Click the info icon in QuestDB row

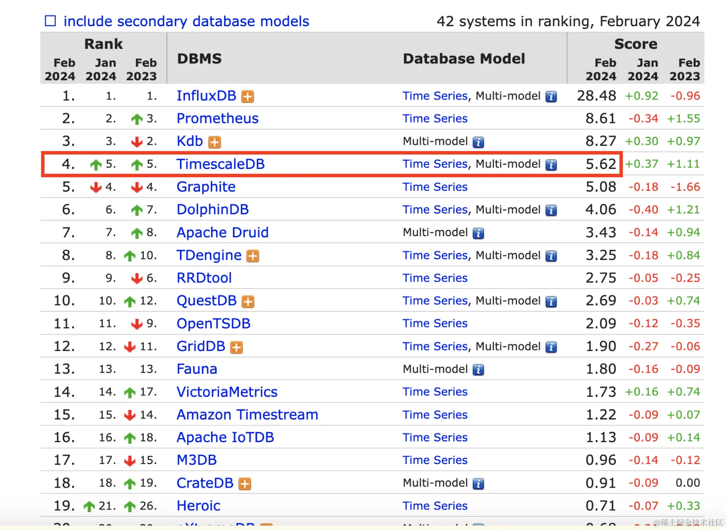[551, 301]
